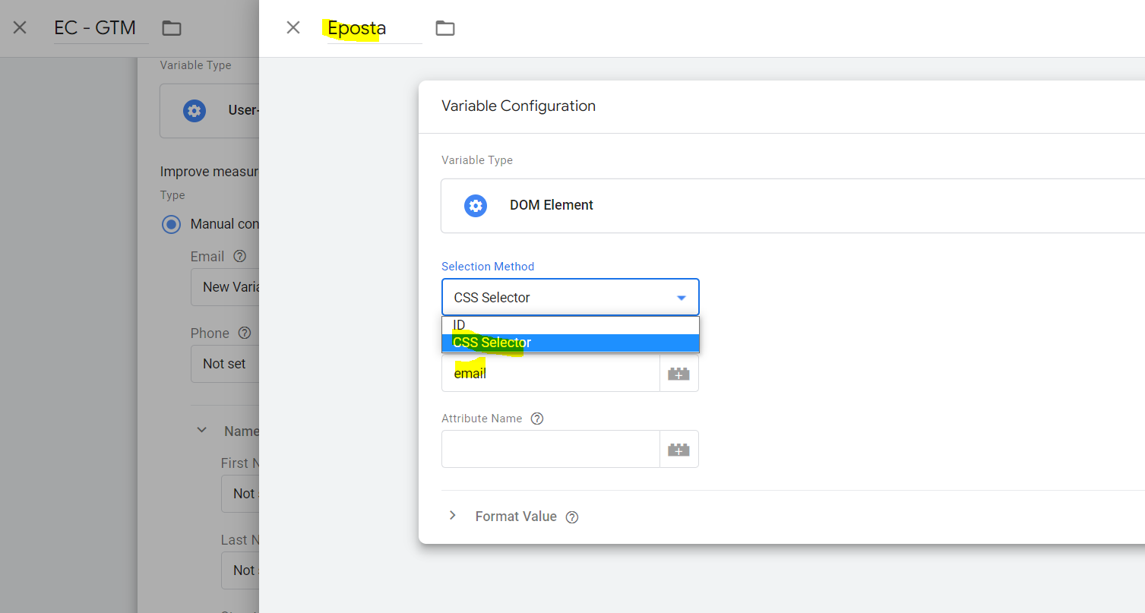Click the folder icon beside Eposta name
This screenshot has height=613, width=1145.
(x=444, y=28)
